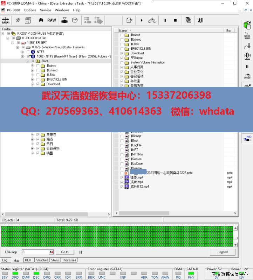Expand the $Extend folder in tree

pos(32,70)
